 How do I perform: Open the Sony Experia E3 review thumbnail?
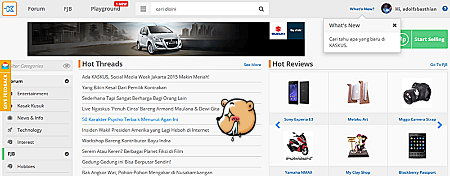click(298, 93)
